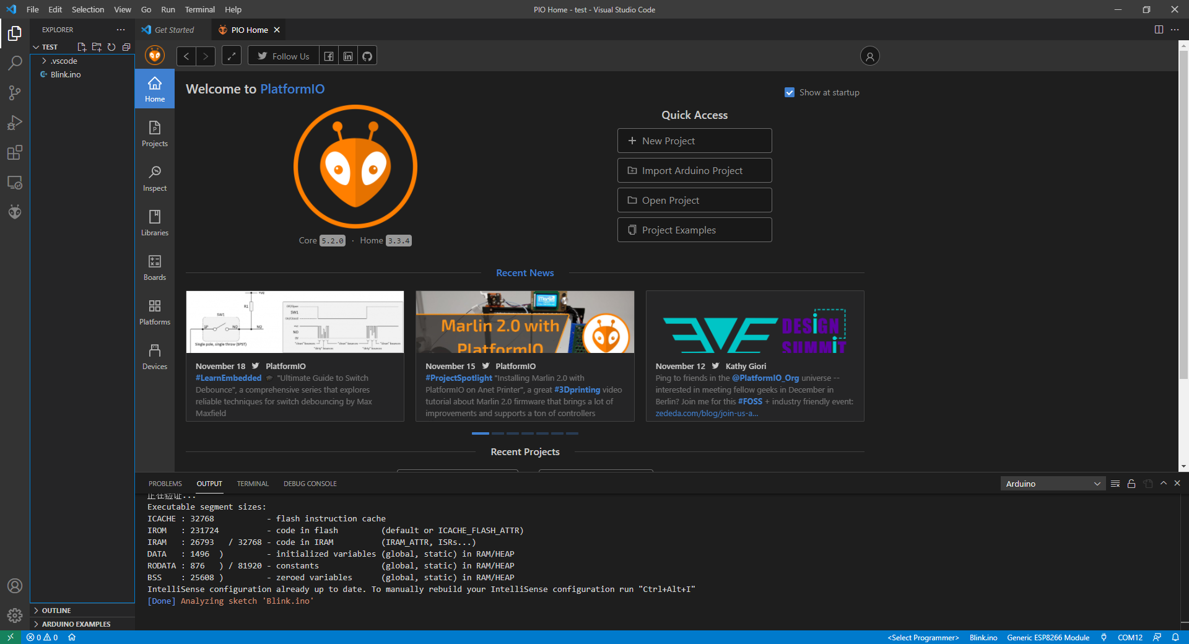Viewport: 1189px width, 644px height.
Task: Click the New Project button
Action: tap(694, 141)
